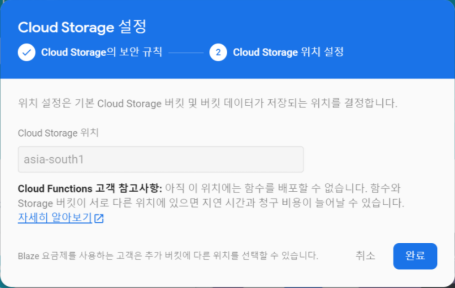
Task: Click the Storage 버킷이 서로 다른 위치 warning line
Action: tap(211, 203)
